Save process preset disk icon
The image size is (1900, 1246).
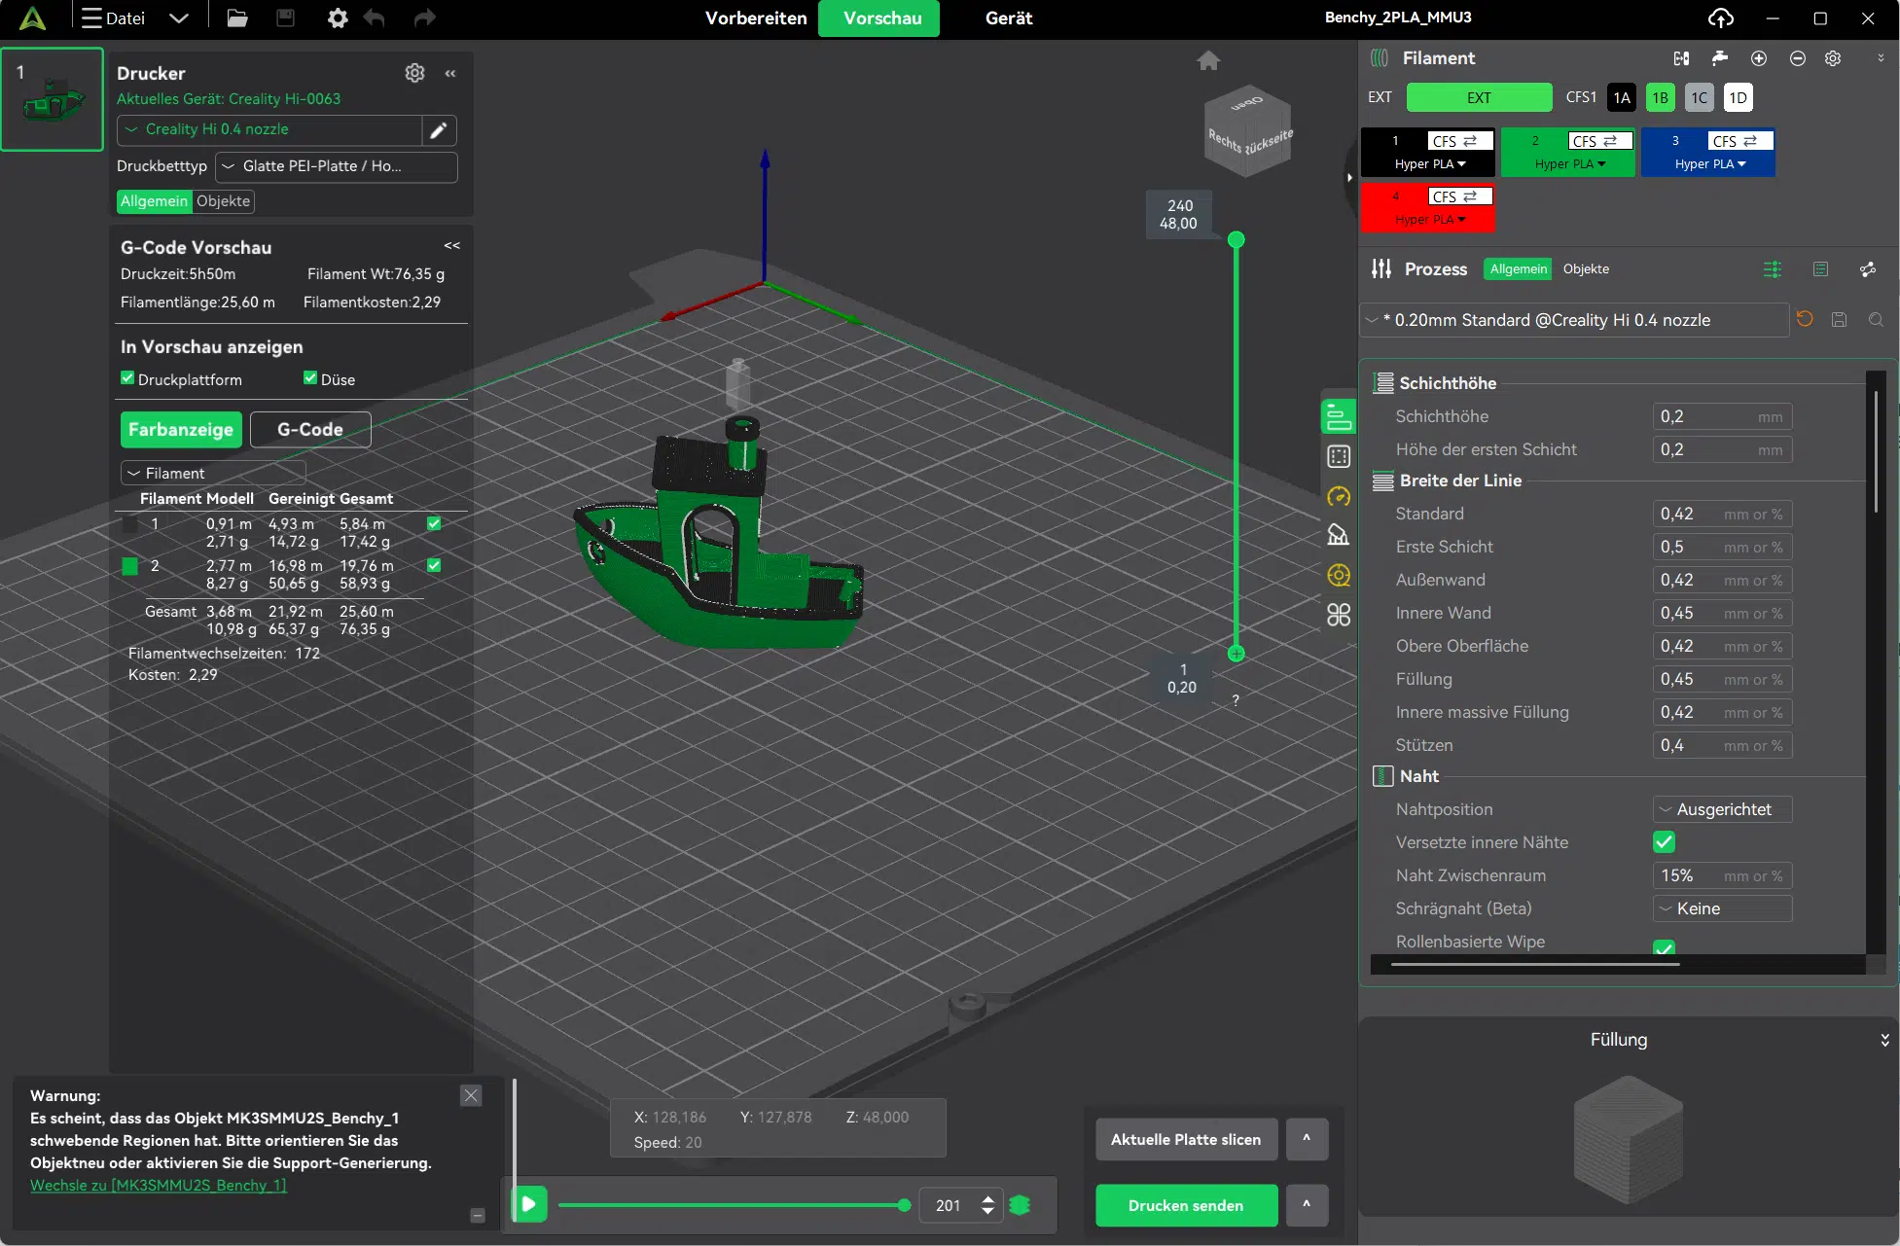coord(1839,319)
